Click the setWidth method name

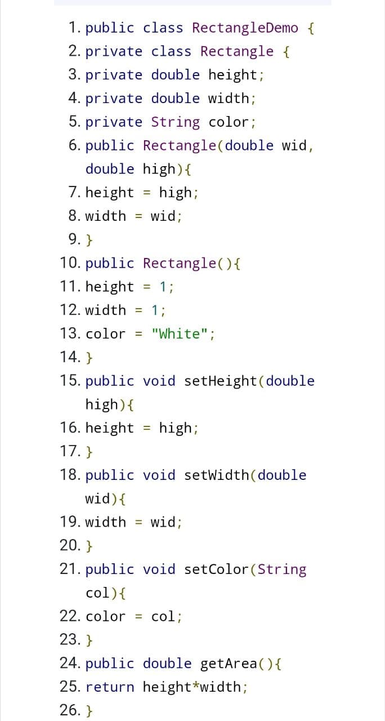(x=217, y=475)
